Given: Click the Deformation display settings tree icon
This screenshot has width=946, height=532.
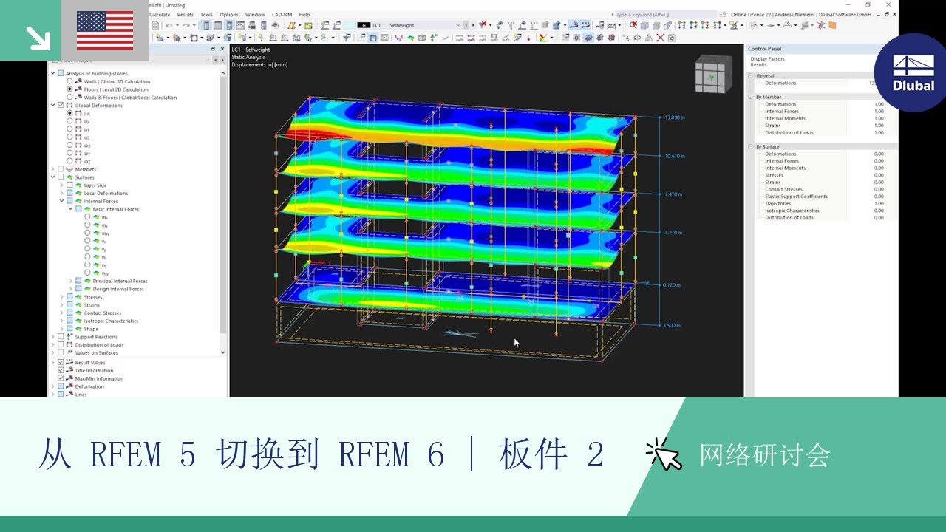Looking at the screenshot, I should coord(69,386).
